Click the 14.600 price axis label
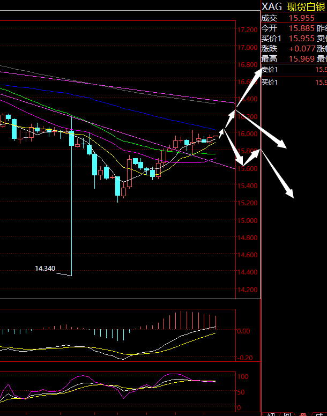The height and width of the screenshot is (416, 327). (247, 255)
